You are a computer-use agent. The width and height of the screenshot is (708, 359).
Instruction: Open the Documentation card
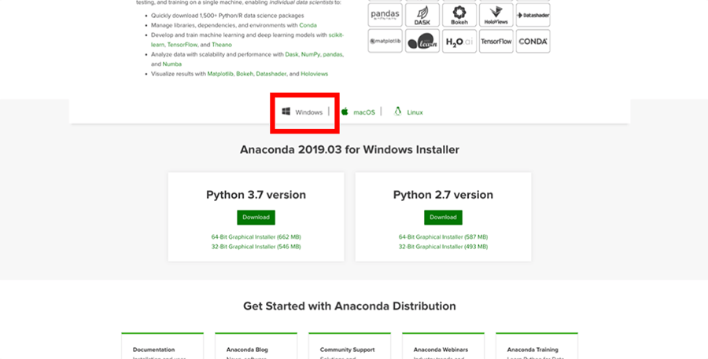pyautogui.click(x=163, y=346)
